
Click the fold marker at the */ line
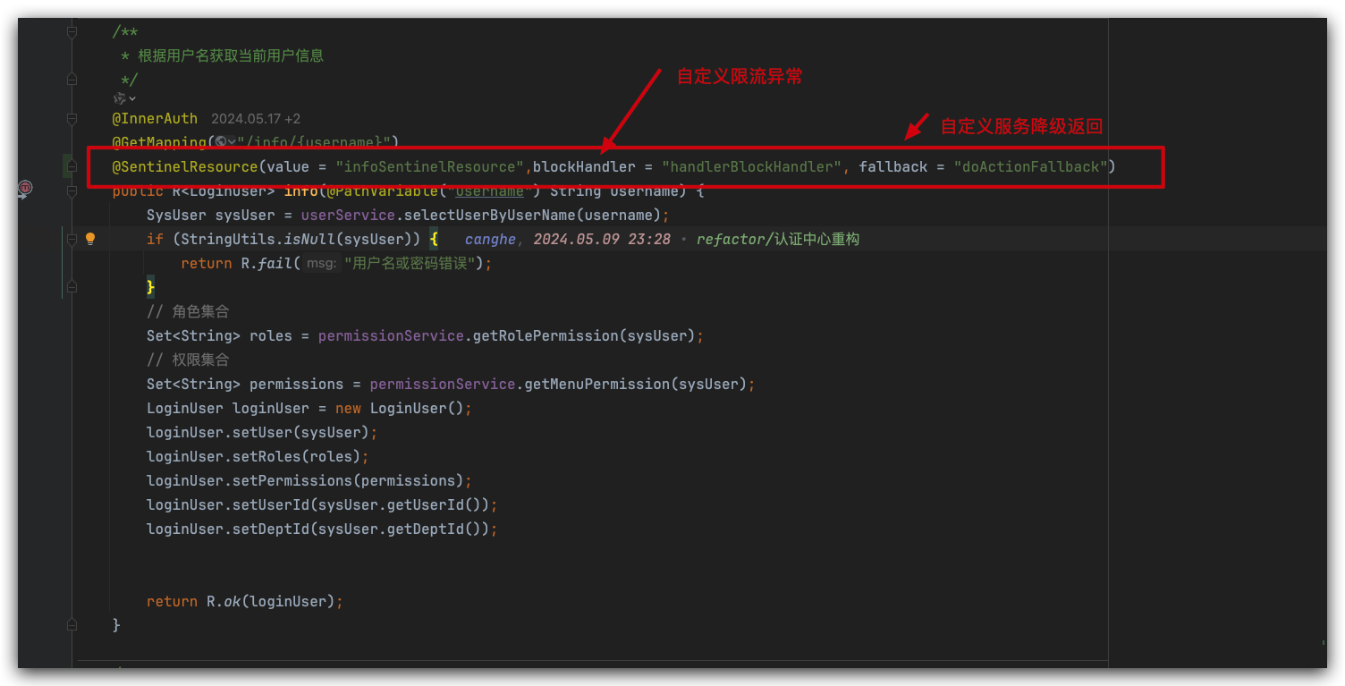tap(72, 80)
